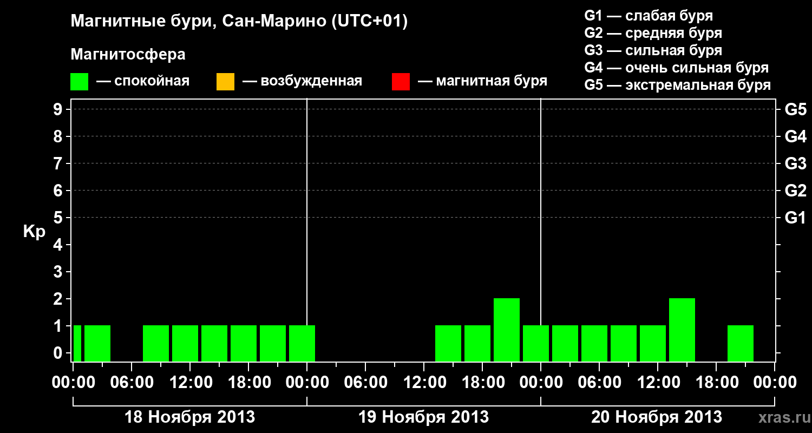Click the 'G3 — сильная буря' legend line
The width and height of the screenshot is (812, 433).
653,50
